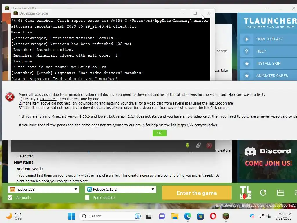Enable the Force update checkbox
297x223 pixels.
[x=87, y=197]
